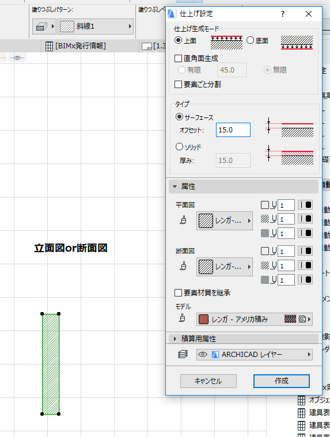The height and width of the screenshot is (437, 330).
Task: Expand the 積算用属性 section
Action: pyautogui.click(x=243, y=339)
